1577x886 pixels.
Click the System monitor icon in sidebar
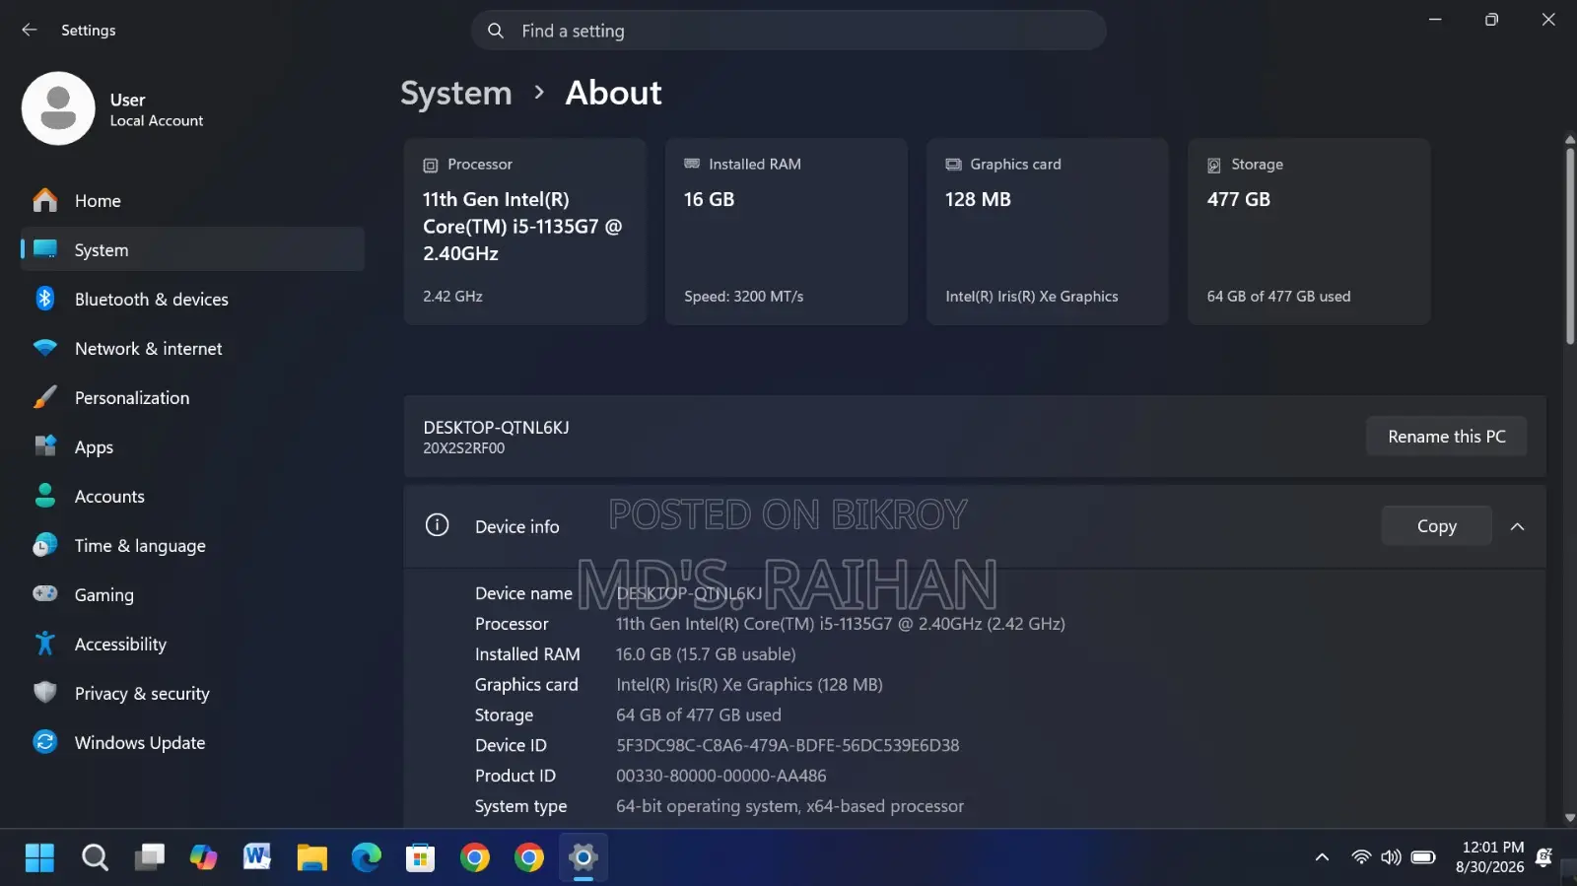pos(45,249)
